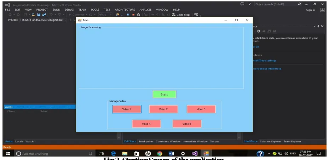Close the IntelliTrace panel

[x=322, y=26]
